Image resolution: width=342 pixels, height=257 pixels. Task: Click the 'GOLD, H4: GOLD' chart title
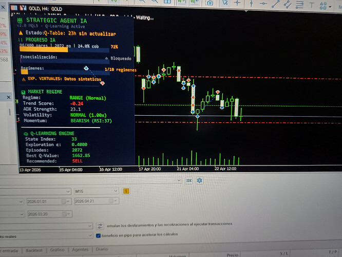[45, 9]
